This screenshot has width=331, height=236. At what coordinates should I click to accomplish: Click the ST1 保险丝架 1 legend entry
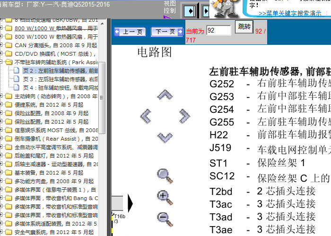coord(257,163)
